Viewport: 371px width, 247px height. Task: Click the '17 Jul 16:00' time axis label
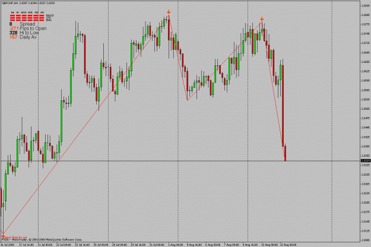coord(26,245)
